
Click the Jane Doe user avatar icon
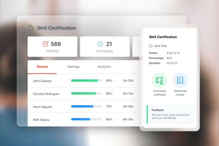151,46
